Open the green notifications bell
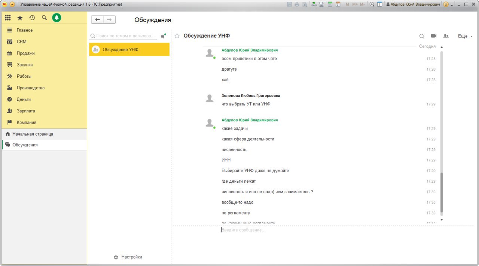Screen dimensions: 479x266 pos(57,18)
